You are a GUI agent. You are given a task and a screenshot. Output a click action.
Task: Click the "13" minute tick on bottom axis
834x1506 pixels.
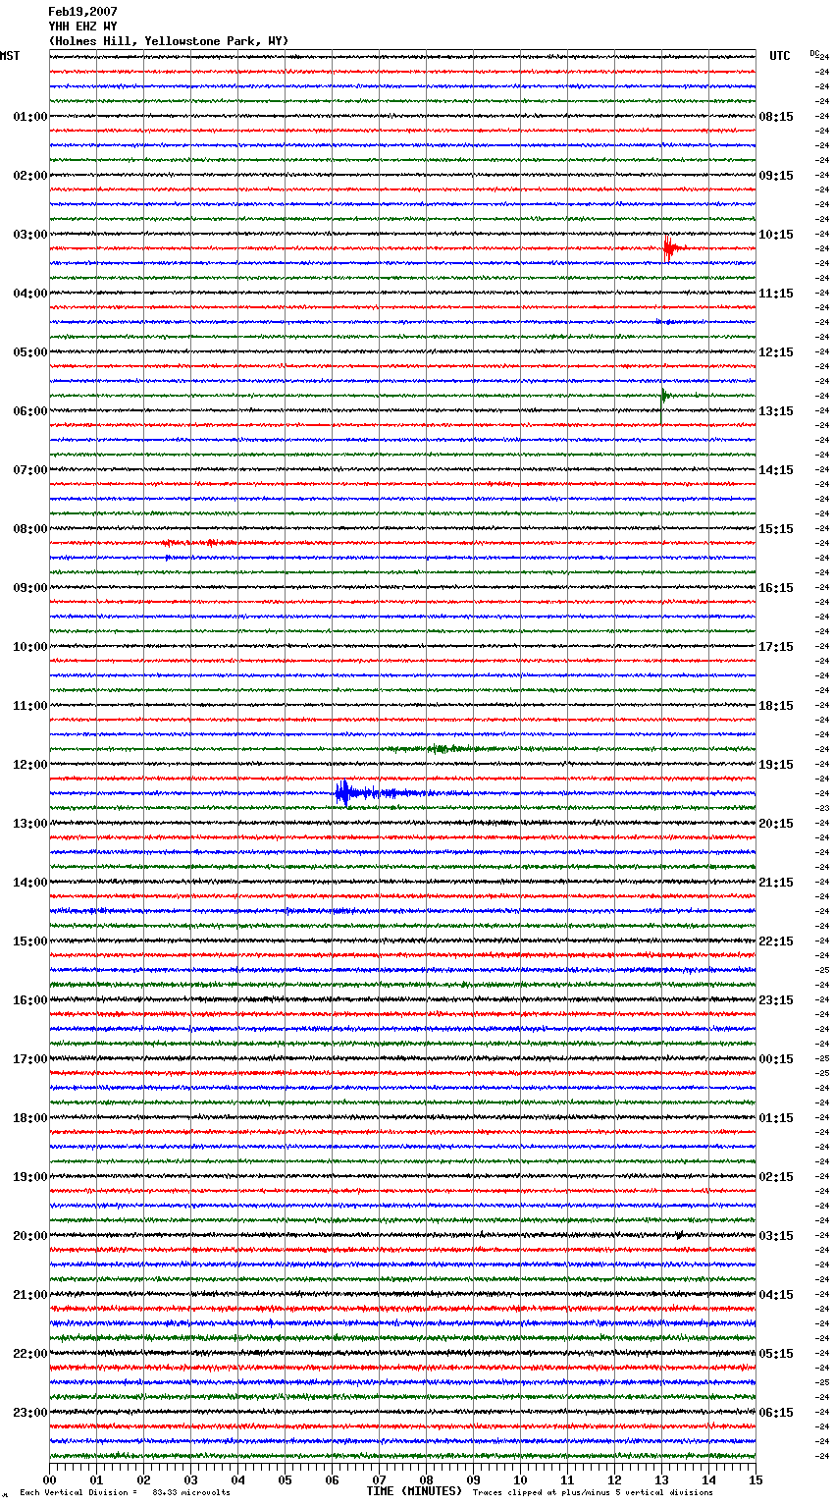[661, 1479]
